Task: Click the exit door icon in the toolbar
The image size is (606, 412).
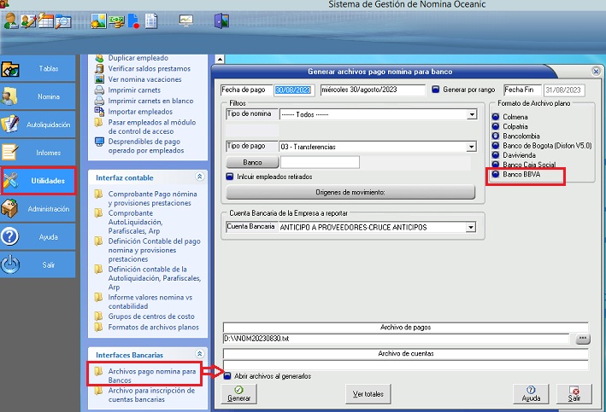Action: pyautogui.click(x=221, y=20)
